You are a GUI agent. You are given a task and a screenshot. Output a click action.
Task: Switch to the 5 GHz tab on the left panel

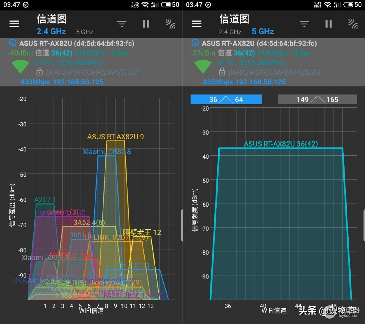(84, 31)
